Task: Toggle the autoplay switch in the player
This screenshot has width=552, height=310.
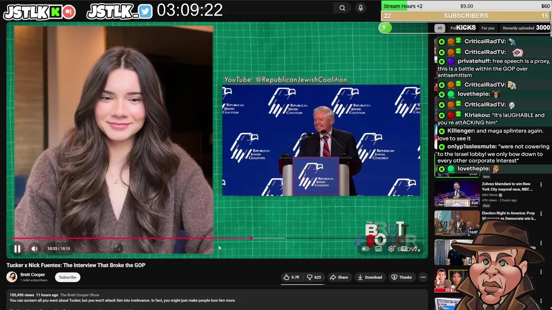Action: (x=365, y=249)
